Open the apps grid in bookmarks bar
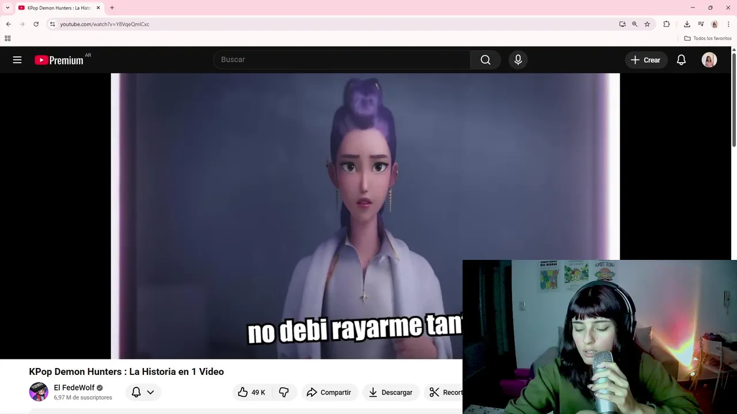Screen dimensions: 737x414 [7, 39]
